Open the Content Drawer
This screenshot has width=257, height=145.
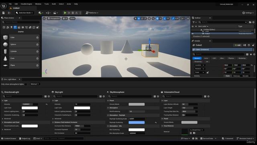(x=9, y=139)
